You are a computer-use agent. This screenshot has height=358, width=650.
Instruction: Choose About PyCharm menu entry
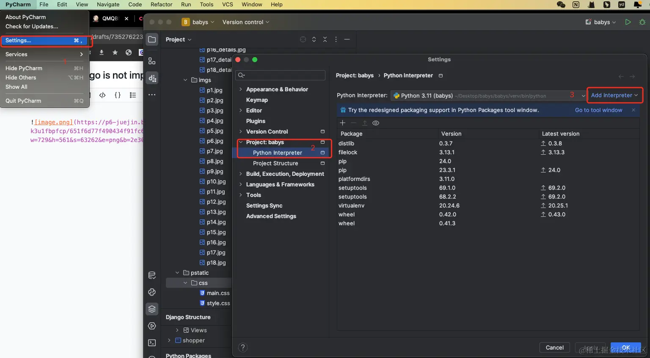coord(44,17)
